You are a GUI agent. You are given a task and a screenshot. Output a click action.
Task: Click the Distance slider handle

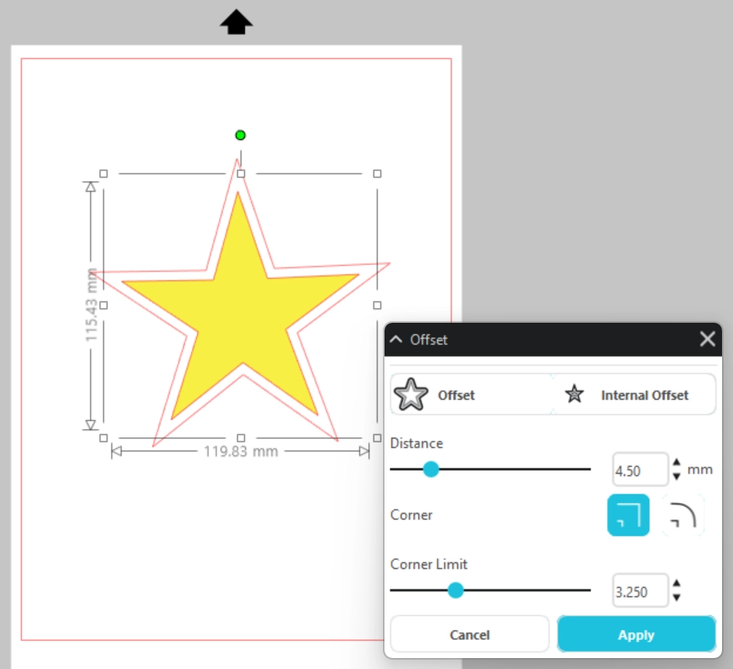coord(430,469)
